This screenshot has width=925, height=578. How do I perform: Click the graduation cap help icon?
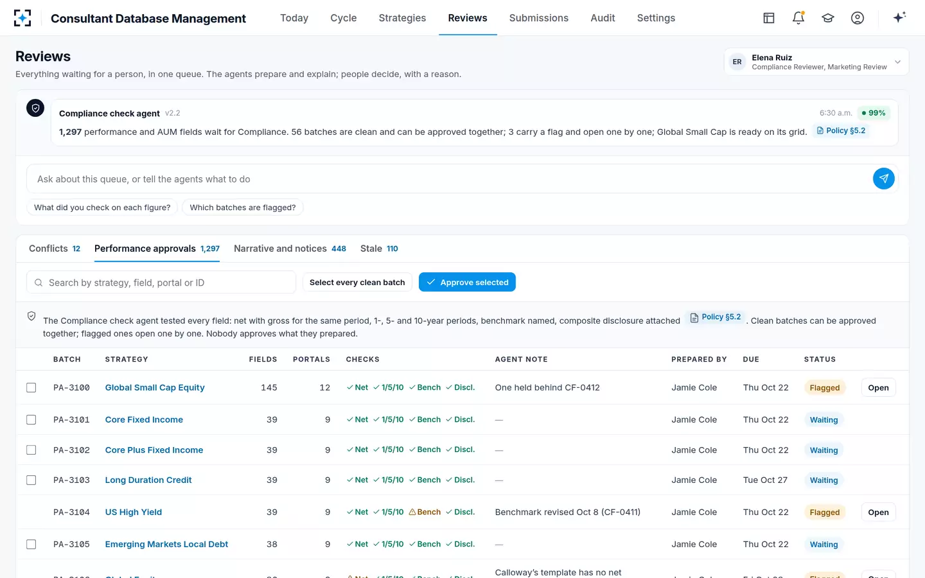tap(828, 18)
